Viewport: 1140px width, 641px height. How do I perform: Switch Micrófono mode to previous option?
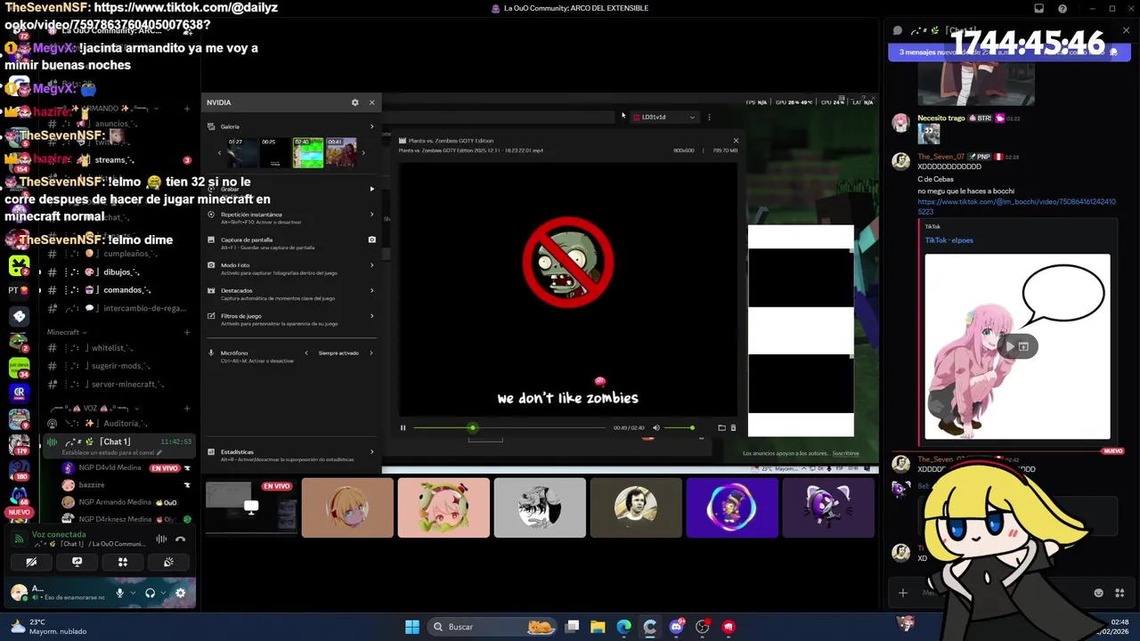click(306, 353)
